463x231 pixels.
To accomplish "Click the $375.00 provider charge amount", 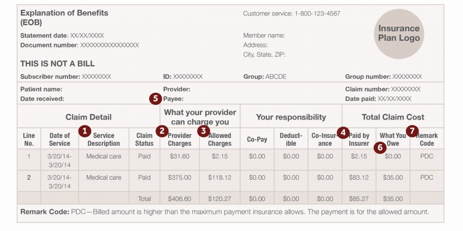I will 180,177.
